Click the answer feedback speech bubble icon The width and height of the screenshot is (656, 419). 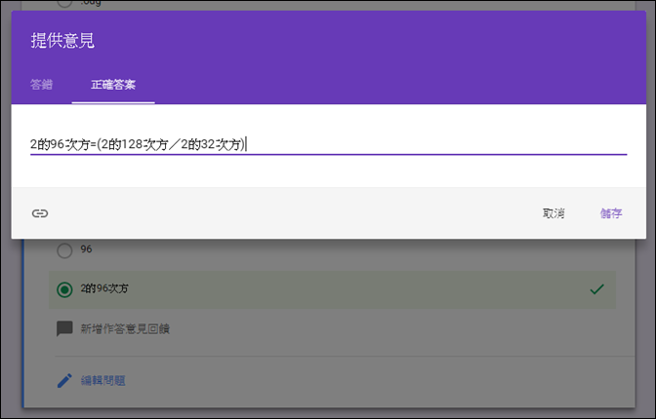click(64, 328)
